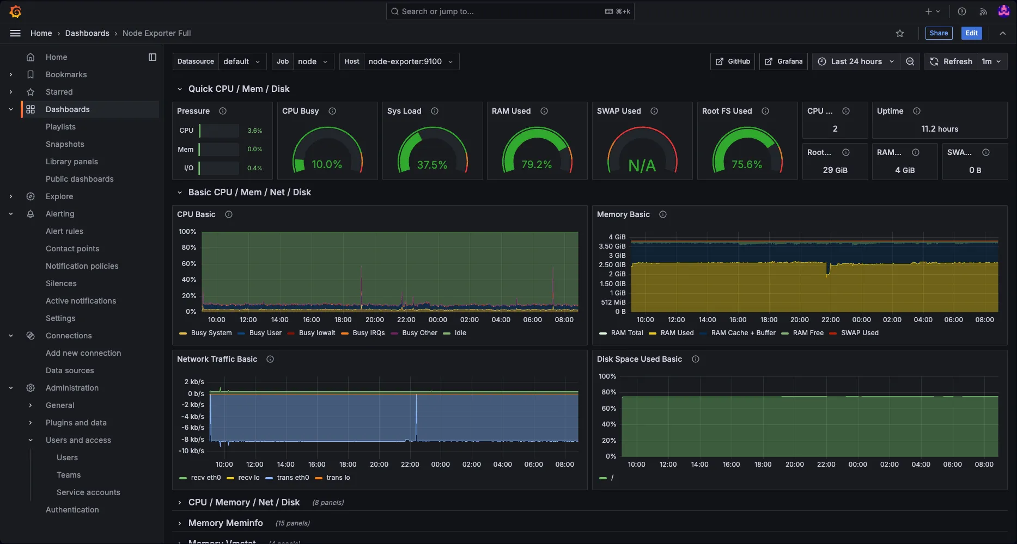Open the Host node-exporter:9100 dropdown
This screenshot has width=1017, height=544.
click(x=411, y=61)
